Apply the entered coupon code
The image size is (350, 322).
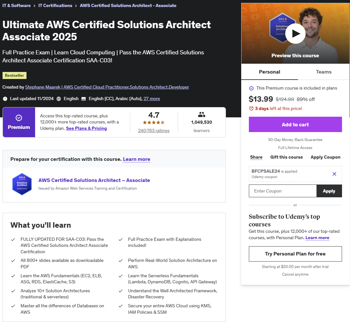(329, 191)
